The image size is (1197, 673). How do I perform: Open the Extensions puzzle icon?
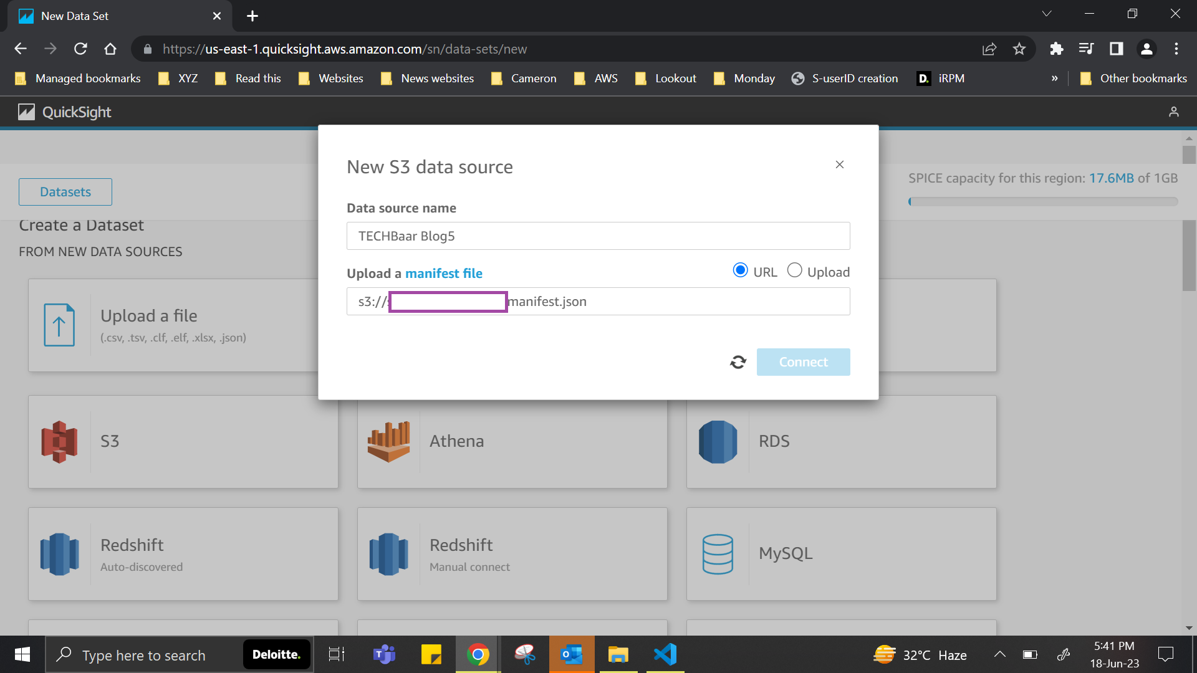1056,49
